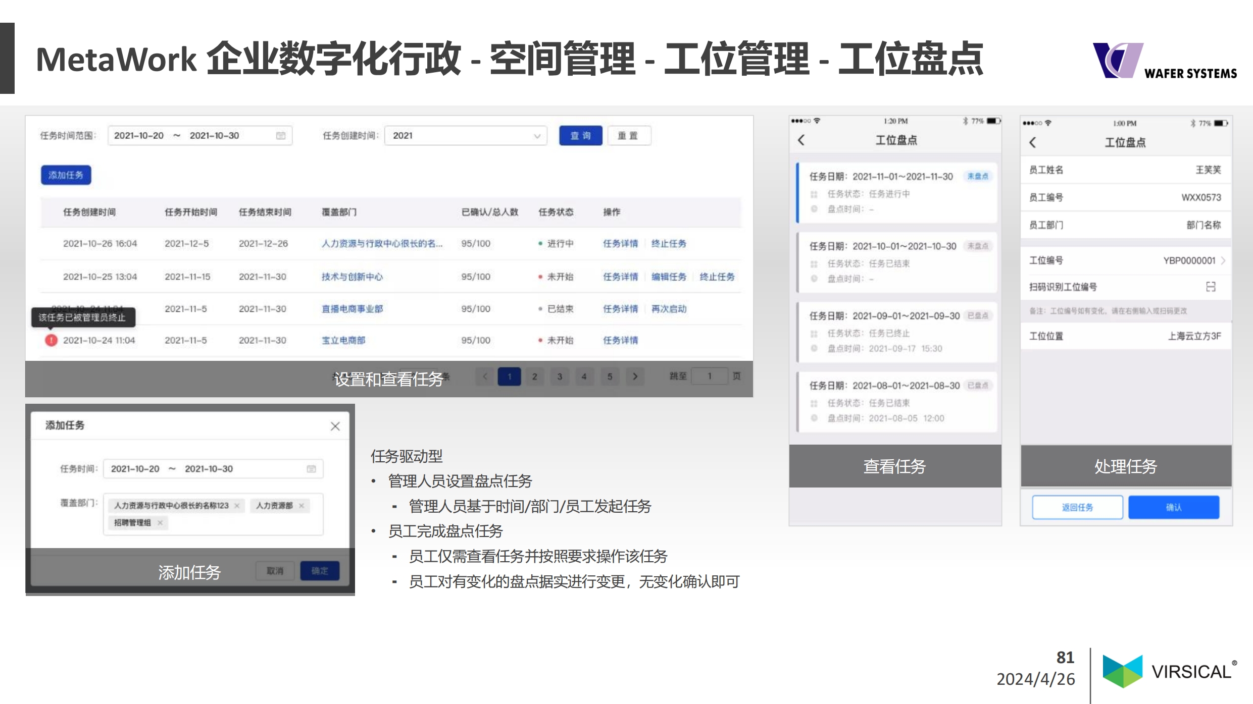Click the 已确认/总人数 column header
The width and height of the screenshot is (1253, 704).
489,212
